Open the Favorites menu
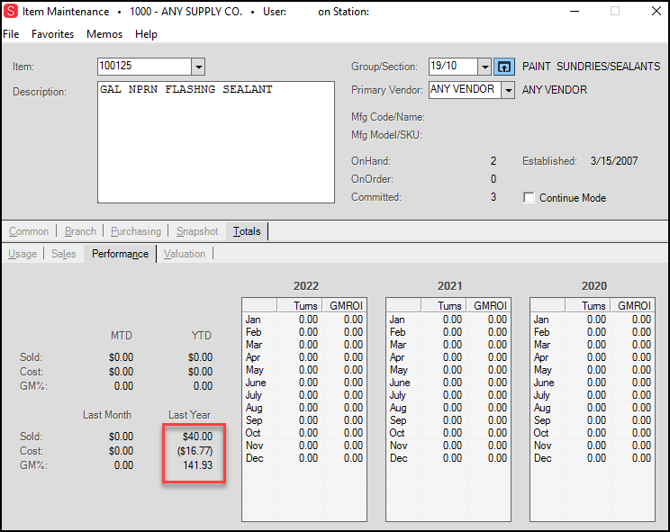 coord(52,34)
